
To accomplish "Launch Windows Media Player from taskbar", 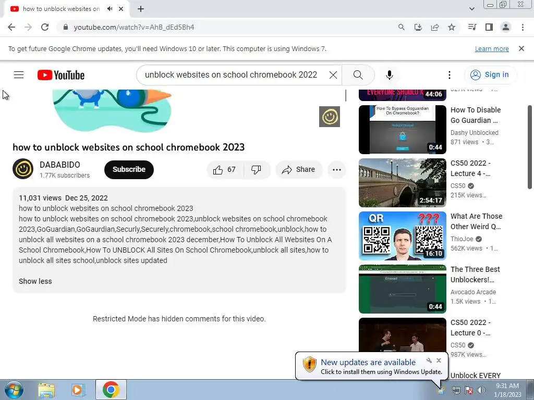I will pos(78,390).
